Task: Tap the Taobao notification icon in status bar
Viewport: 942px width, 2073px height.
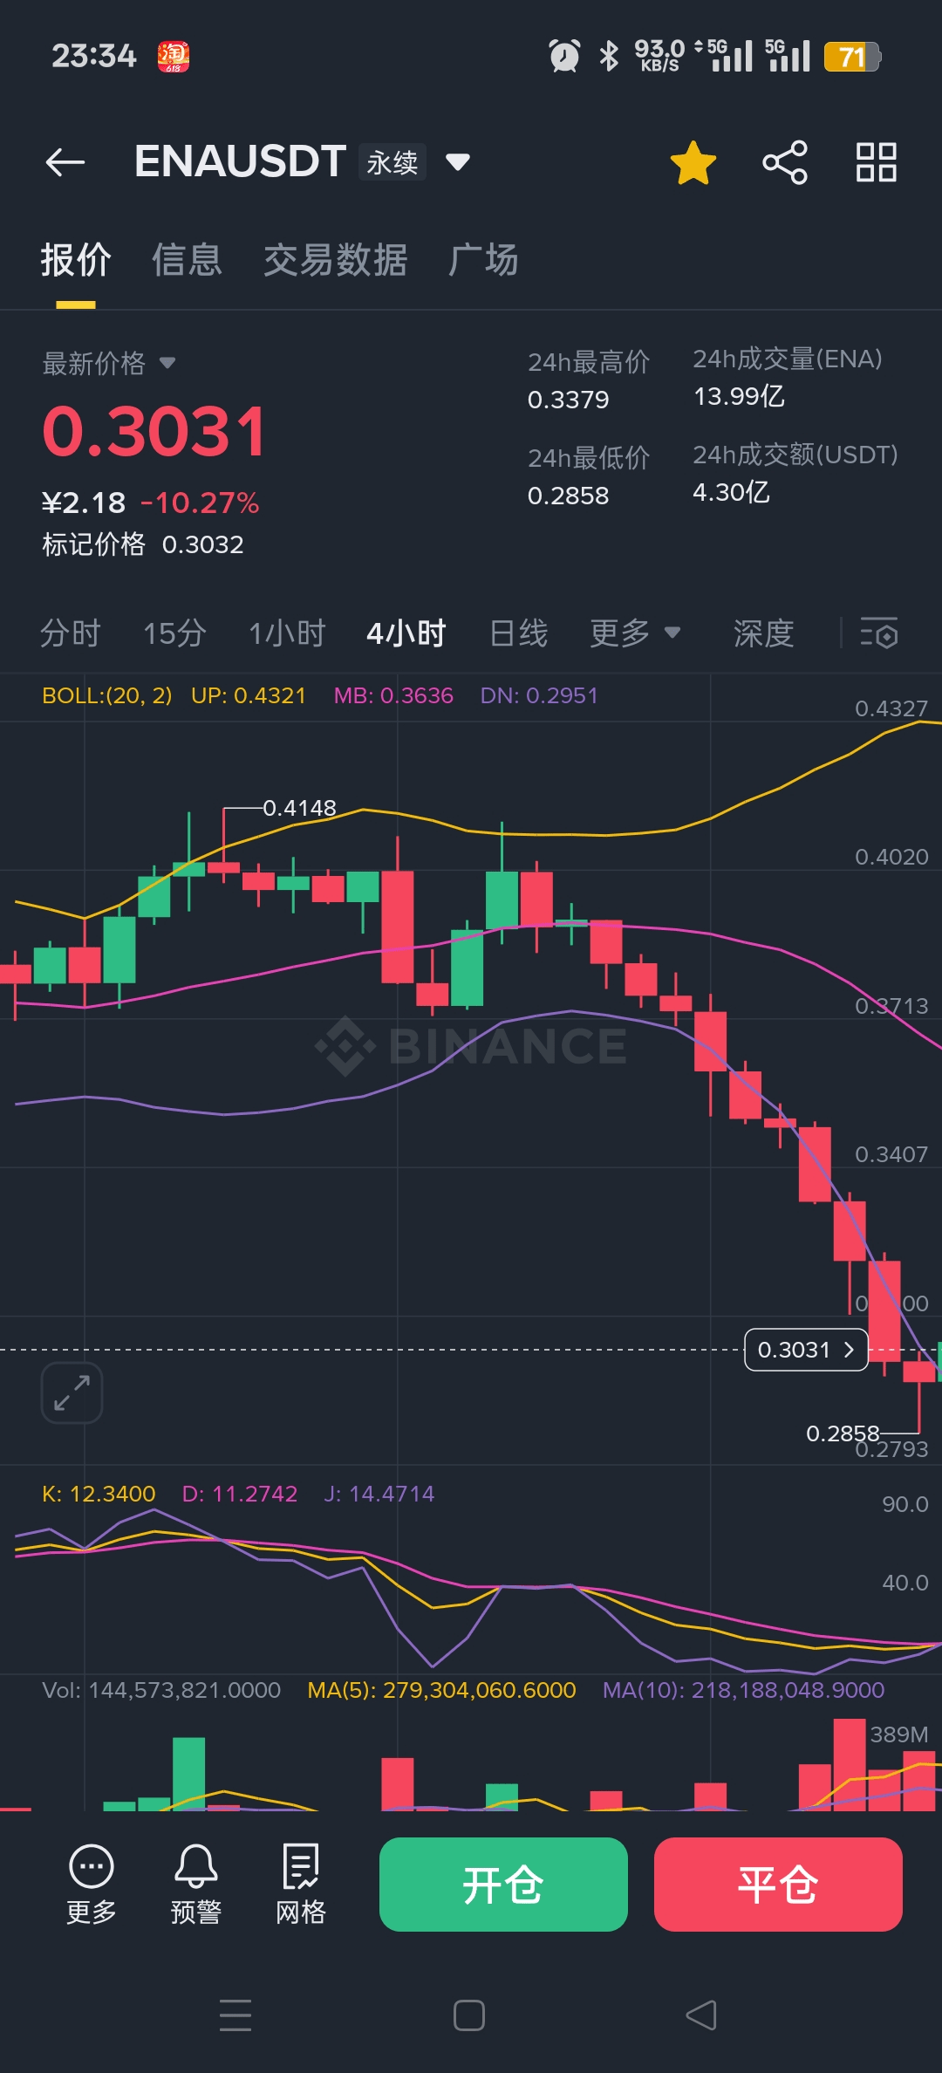Action: point(174,57)
